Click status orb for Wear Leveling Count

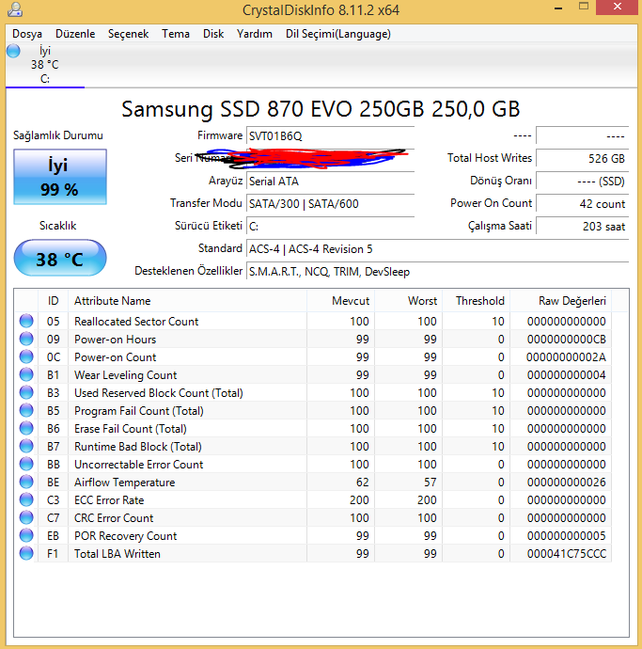click(x=26, y=374)
